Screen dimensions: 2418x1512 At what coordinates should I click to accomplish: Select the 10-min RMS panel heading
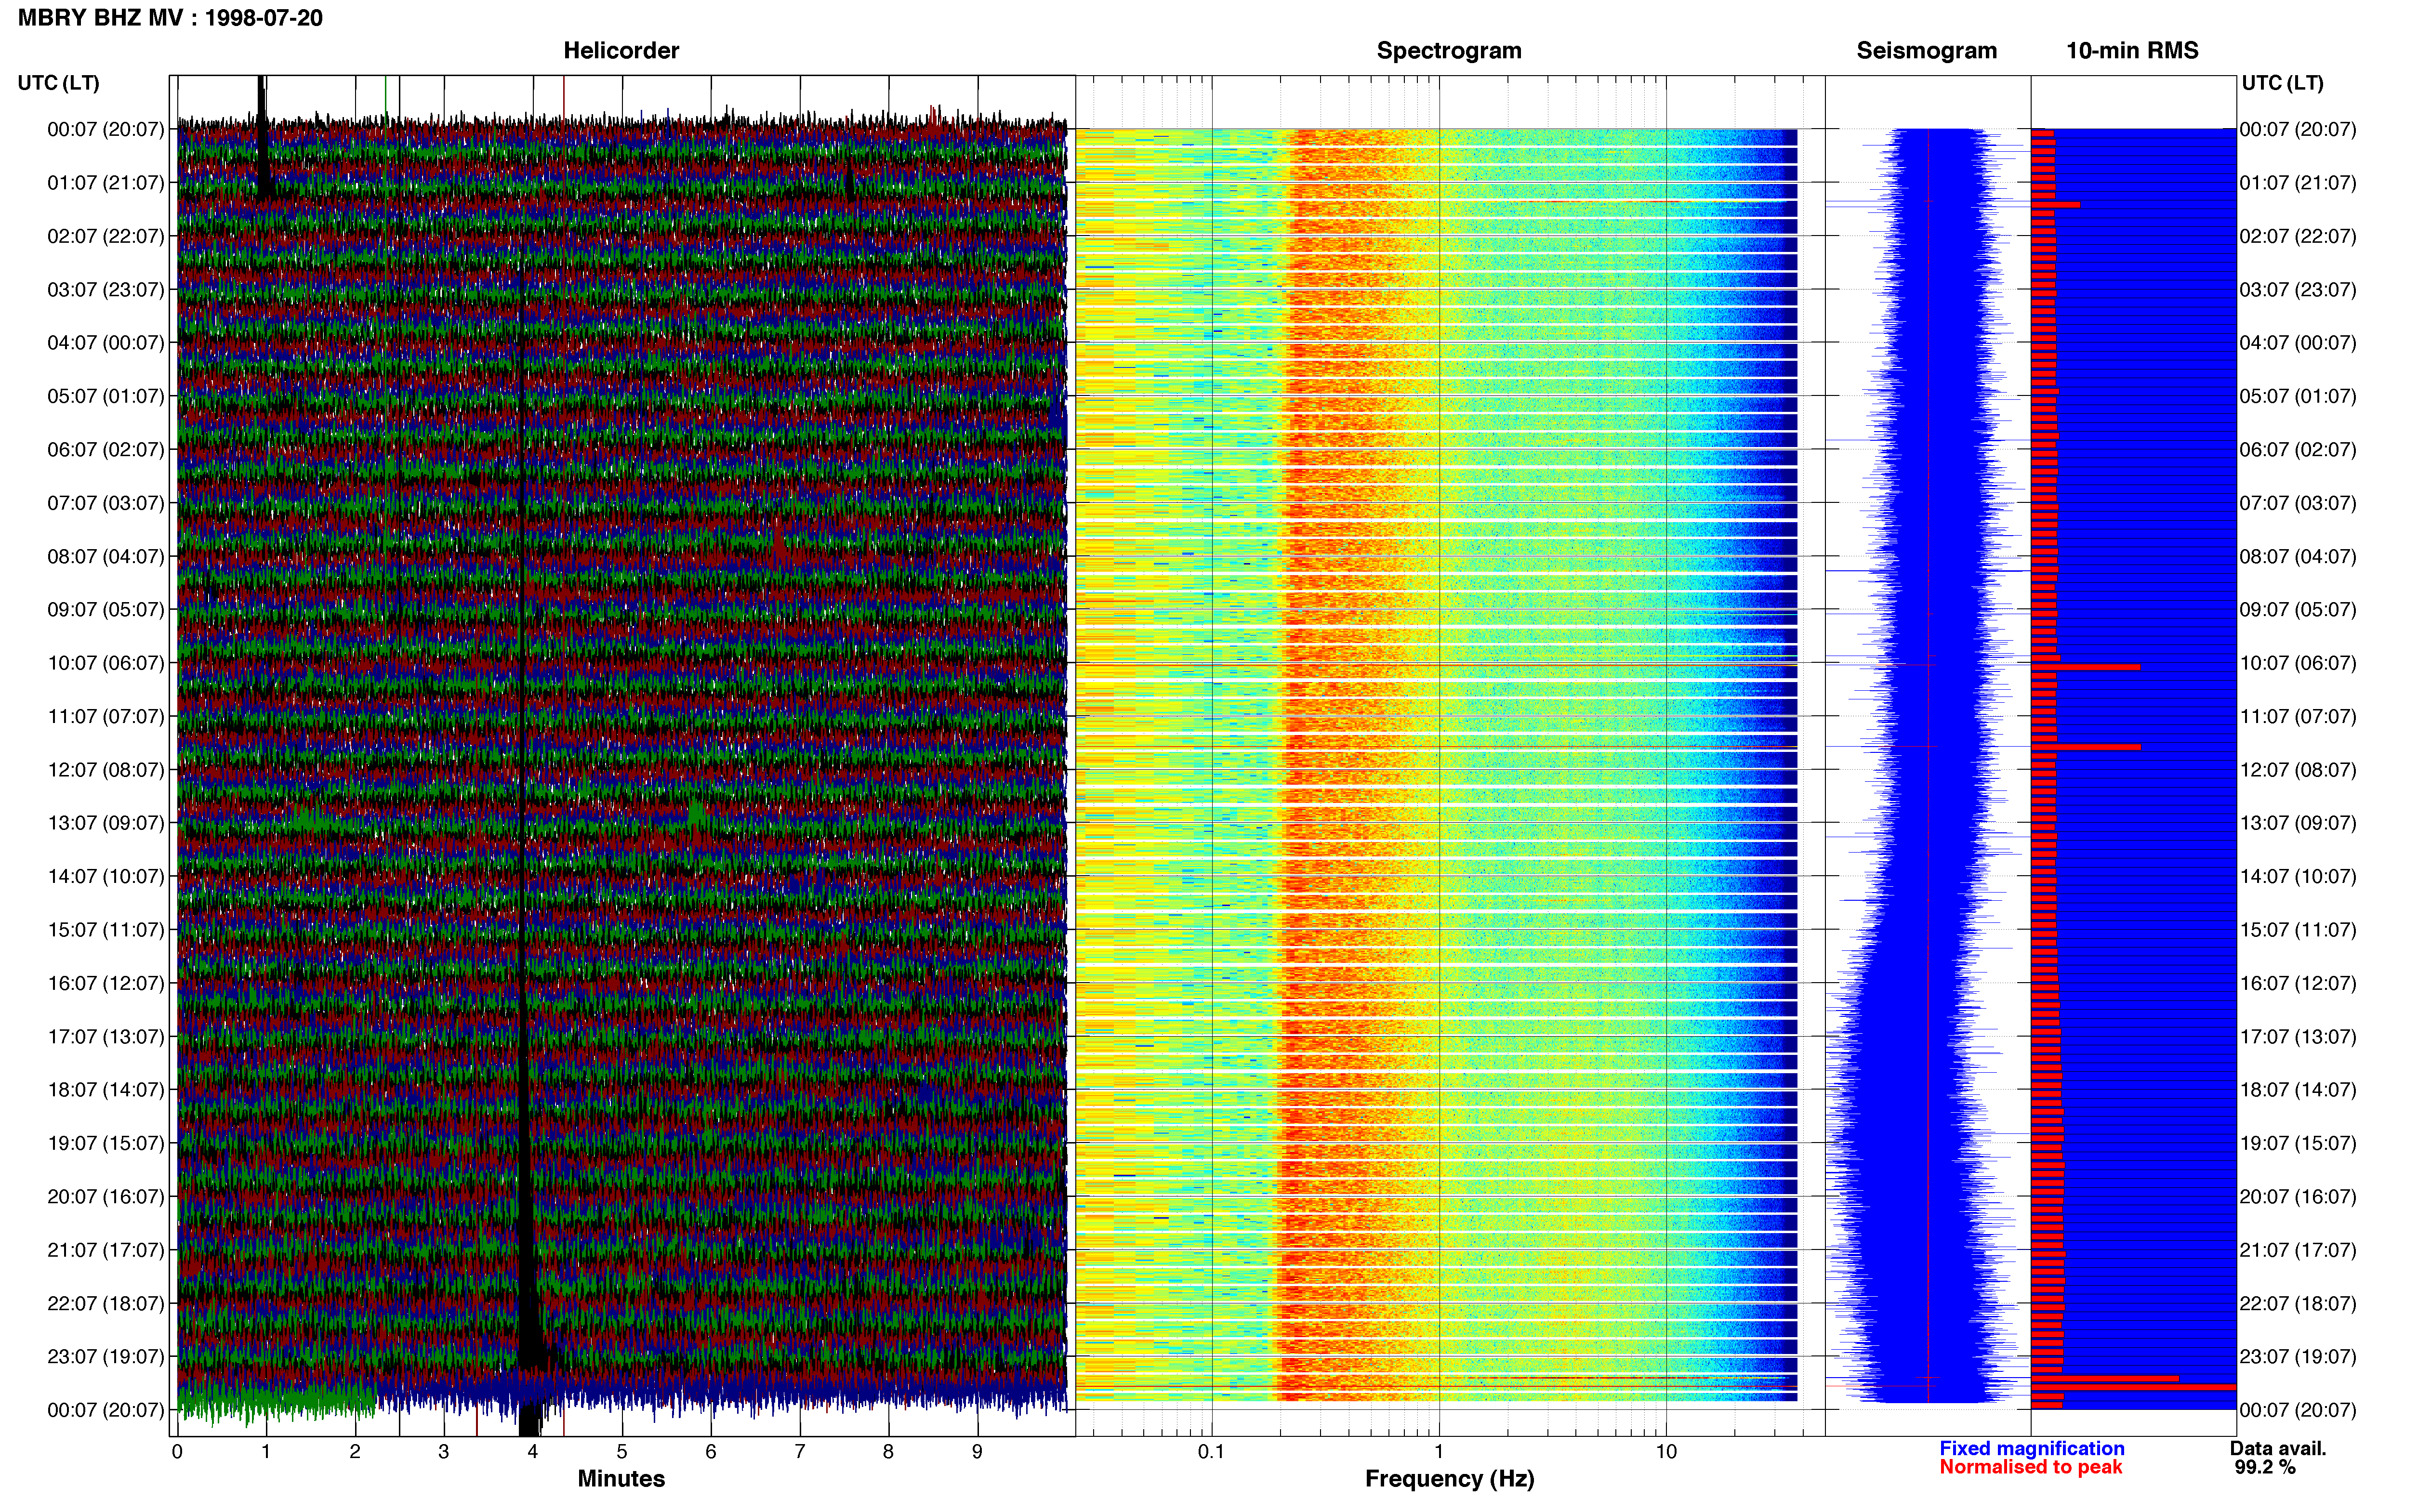coord(2132,51)
